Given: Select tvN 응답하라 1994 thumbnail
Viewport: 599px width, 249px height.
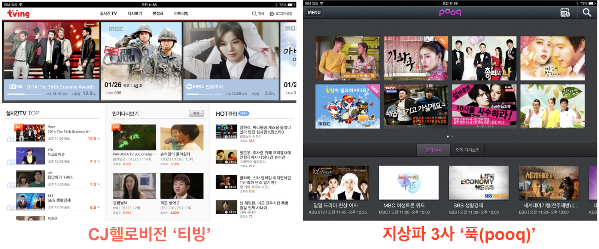Looking at the screenshot, I should tap(30, 178).
